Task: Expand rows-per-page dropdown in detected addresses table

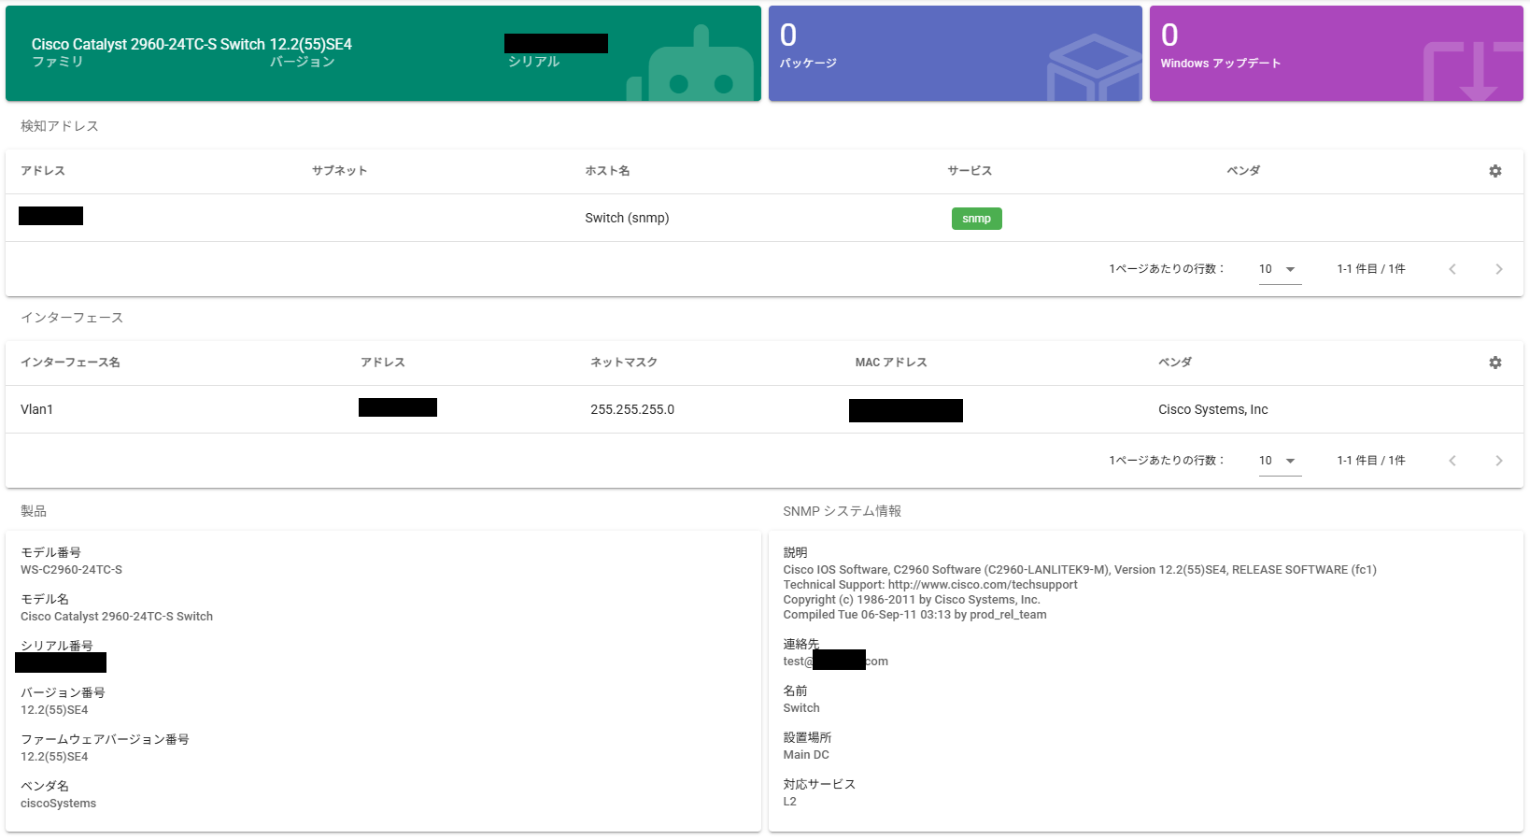Action: click(x=1280, y=269)
